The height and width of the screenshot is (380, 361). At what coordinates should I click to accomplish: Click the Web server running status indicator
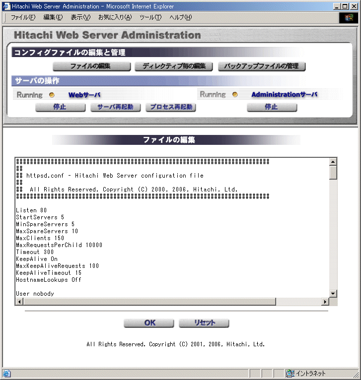tap(52, 95)
